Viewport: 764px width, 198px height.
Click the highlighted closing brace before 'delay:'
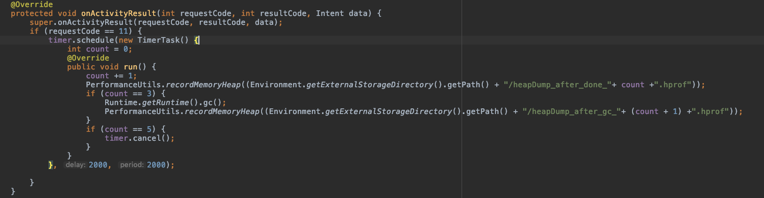tap(51, 165)
